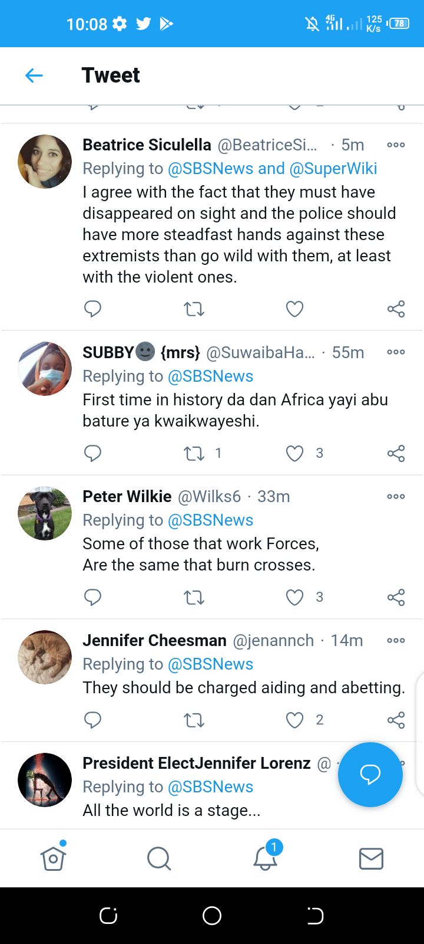Open overflow menu on SUBBY's tweet
The width and height of the screenshot is (424, 944).
click(396, 352)
